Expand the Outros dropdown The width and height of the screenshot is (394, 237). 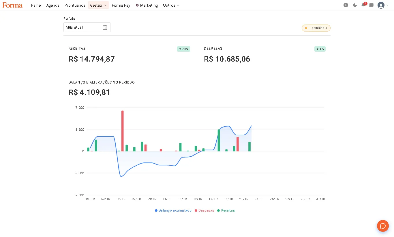click(x=171, y=5)
